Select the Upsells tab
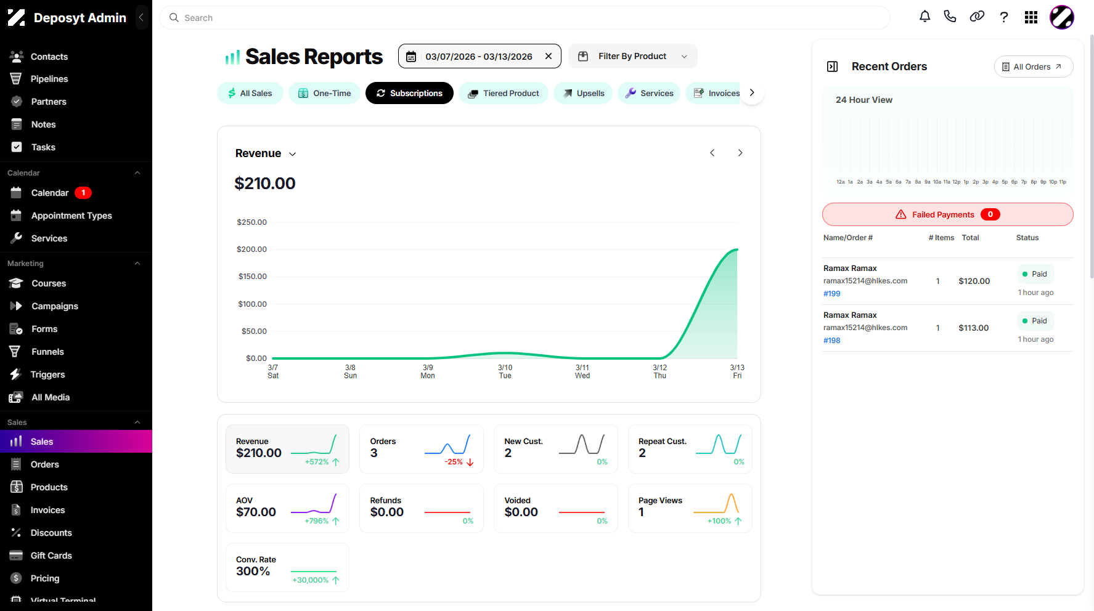 583,93
